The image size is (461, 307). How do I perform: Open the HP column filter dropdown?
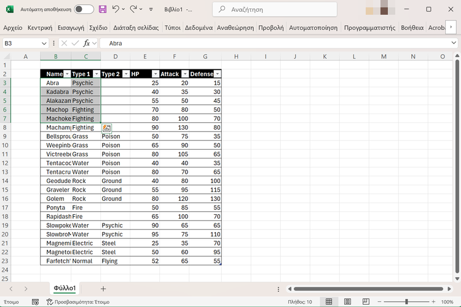tap(156, 74)
